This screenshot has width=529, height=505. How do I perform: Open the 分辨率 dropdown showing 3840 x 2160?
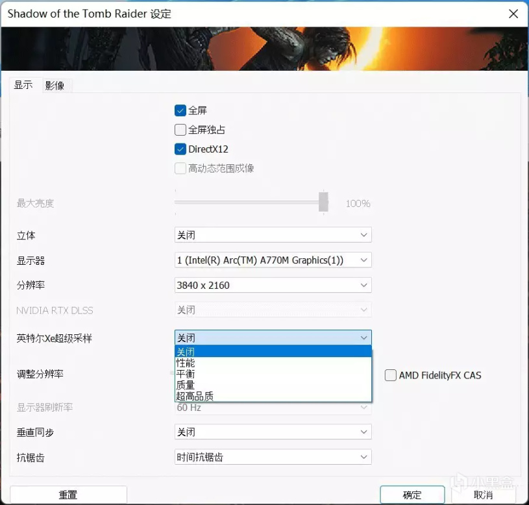[273, 286]
